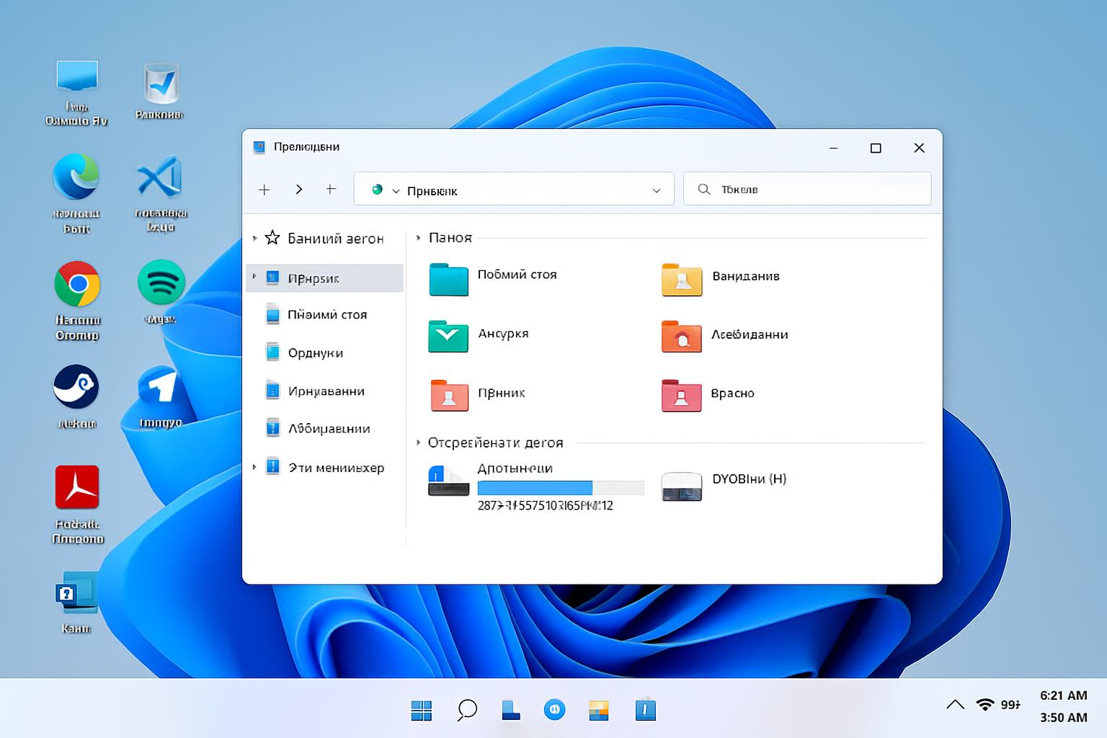
Task: Collapse the Паноя folders section
Action: 418,238
